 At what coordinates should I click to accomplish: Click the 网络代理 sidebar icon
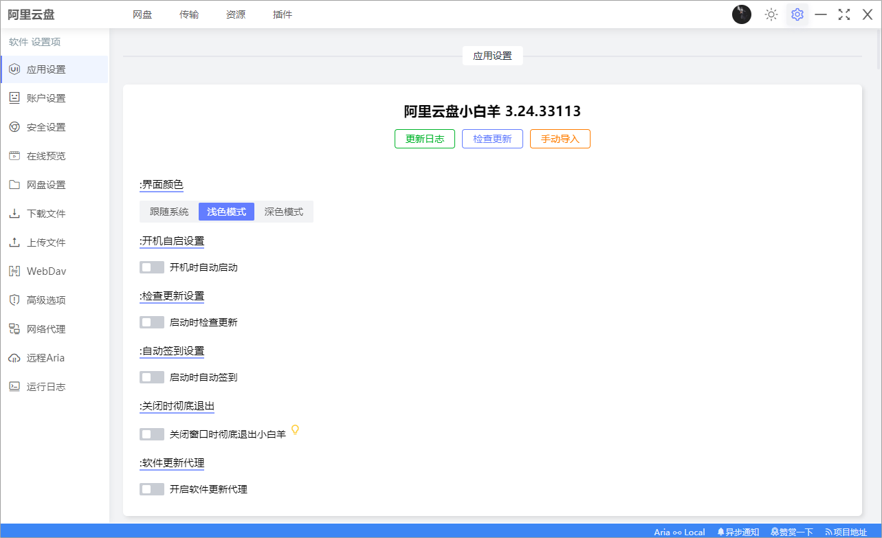pos(14,329)
